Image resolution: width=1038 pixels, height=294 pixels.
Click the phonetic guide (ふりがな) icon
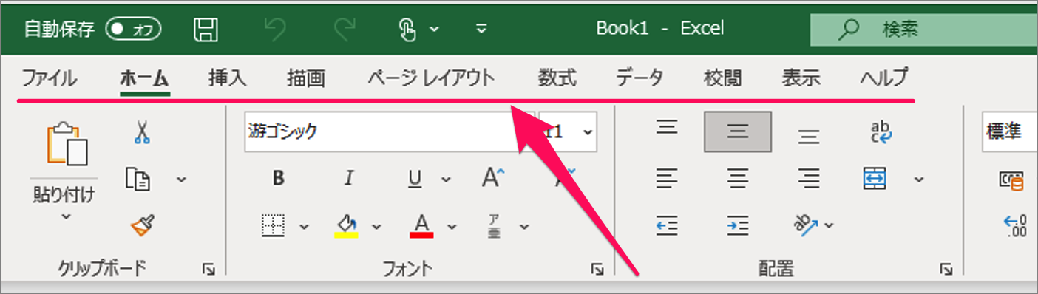click(x=493, y=226)
